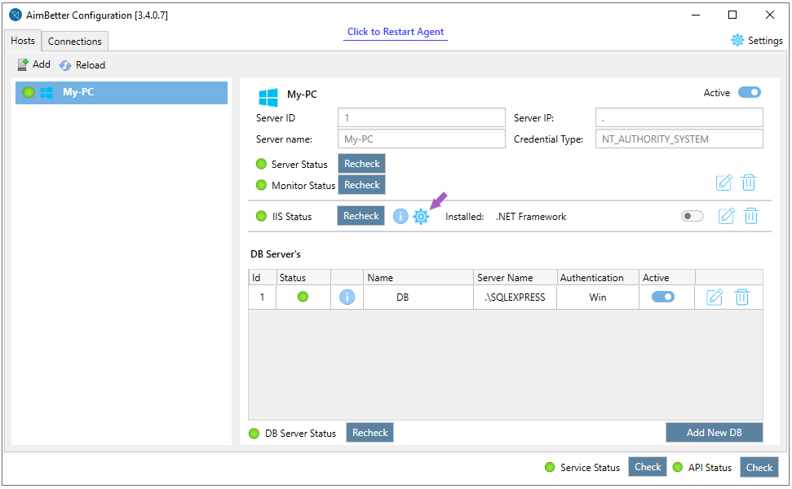Click the Click to Restart Agent link
Viewport: 792px width, 489px height.
point(396,32)
